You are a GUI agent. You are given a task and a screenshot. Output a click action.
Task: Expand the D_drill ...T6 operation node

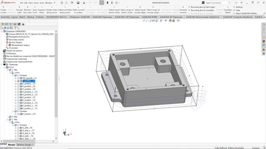(16, 128)
